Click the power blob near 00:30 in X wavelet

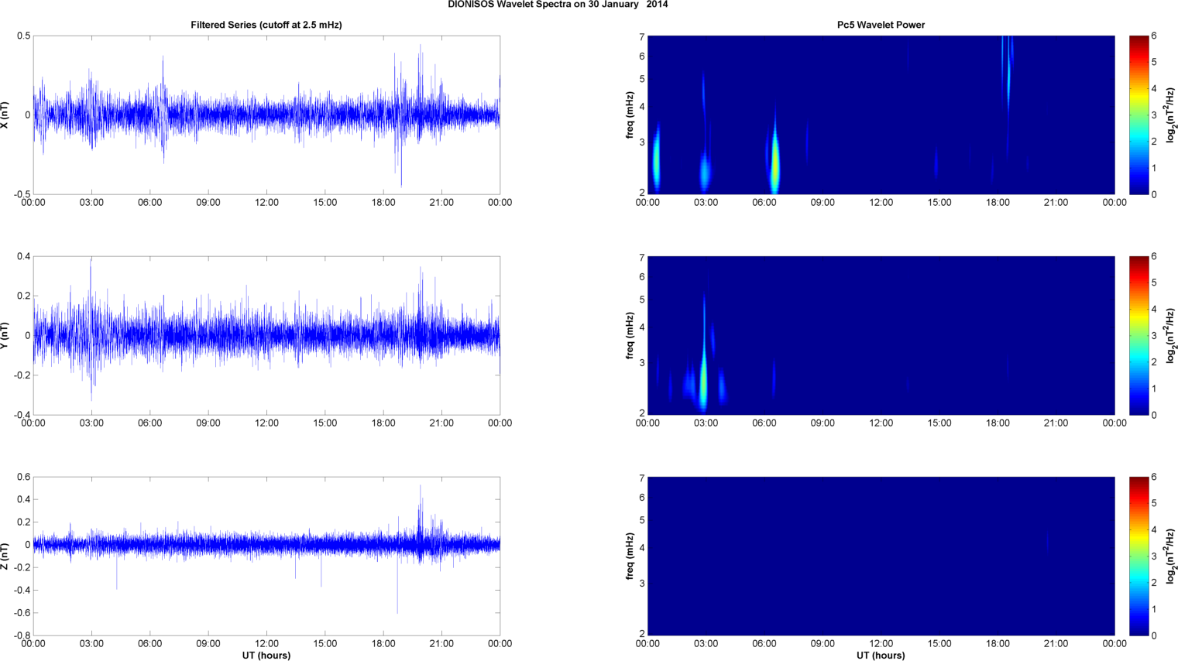656,161
